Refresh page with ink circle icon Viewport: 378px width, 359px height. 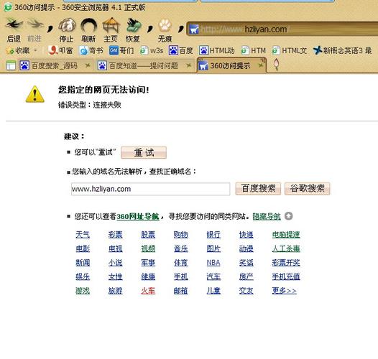tap(88, 26)
